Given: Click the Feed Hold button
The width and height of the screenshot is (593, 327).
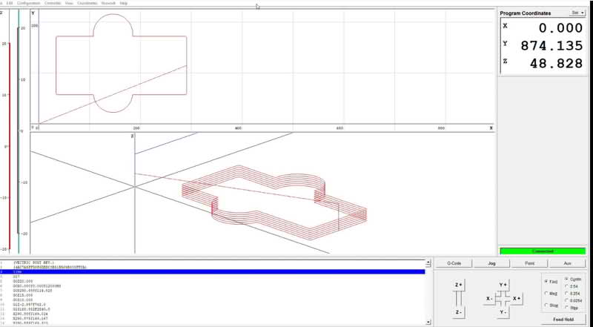Looking at the screenshot, I should (563, 320).
